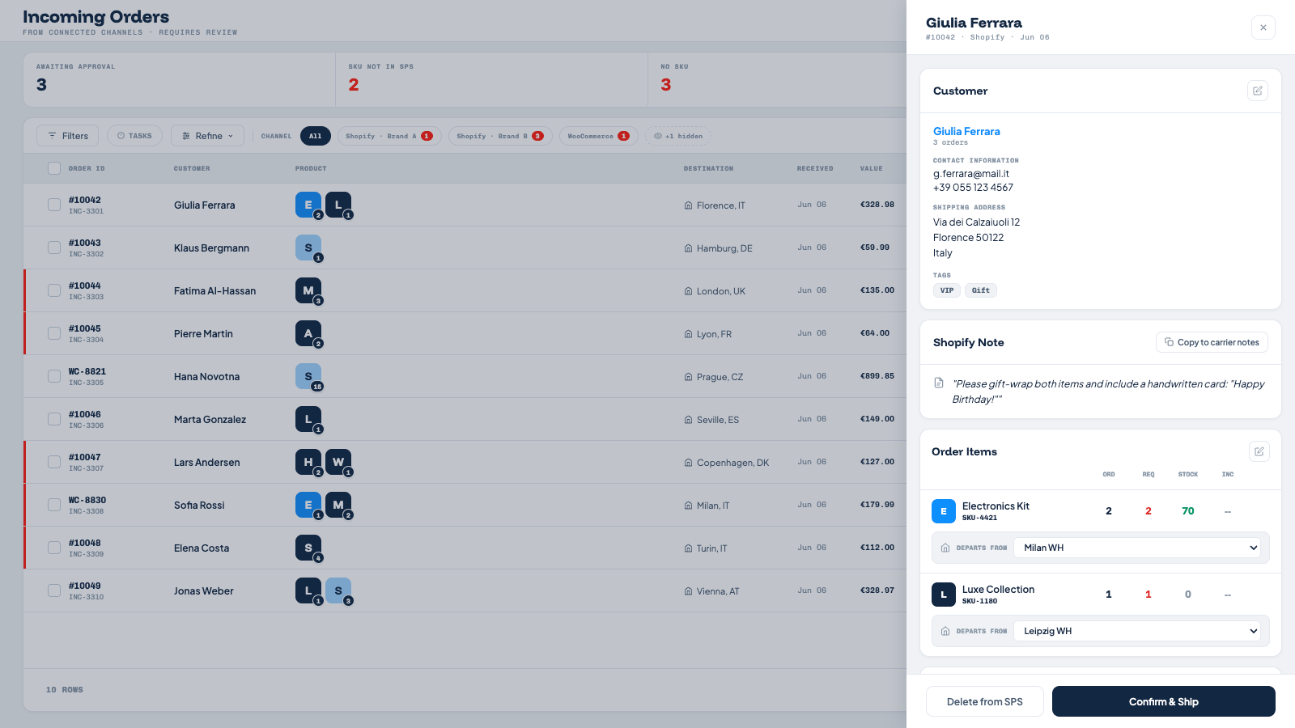
Task: Click the VIP tag
Action: tap(947, 290)
